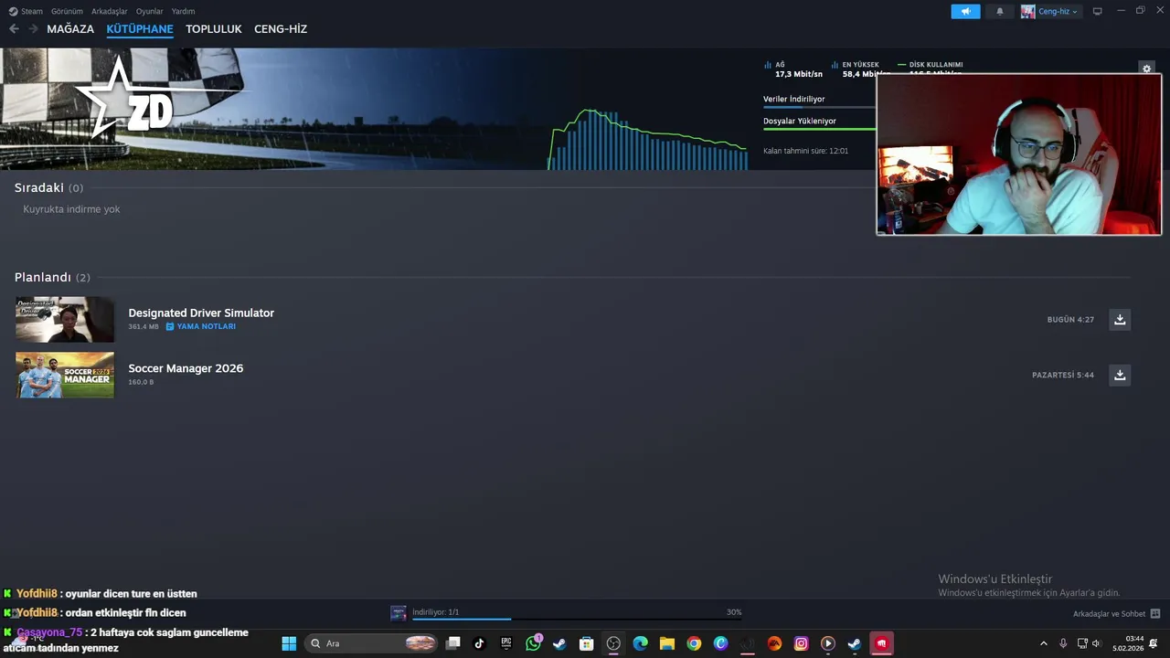Click PAZARTESİ 5:44 scheduled time
Image resolution: width=1170 pixels, height=658 pixels.
point(1063,375)
